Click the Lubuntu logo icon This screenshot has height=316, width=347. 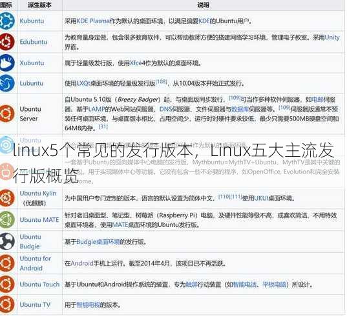[x=7, y=83]
